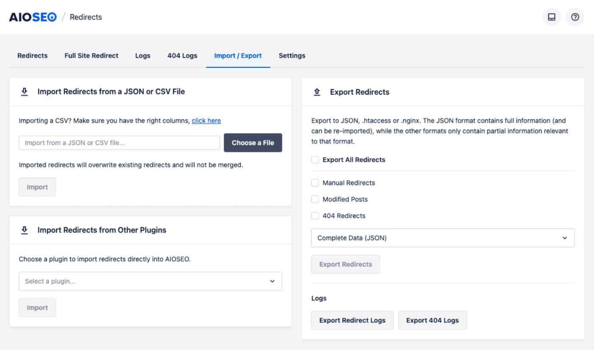The height and width of the screenshot is (350, 594).
Task: Click the 'Export Redirects' panel heading text
Action: (360, 92)
